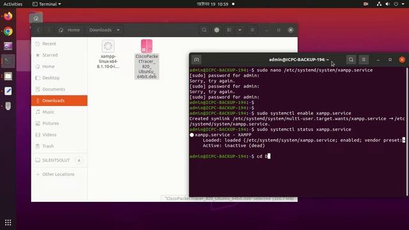Select Desktop in Files sidebar

(x=59, y=78)
